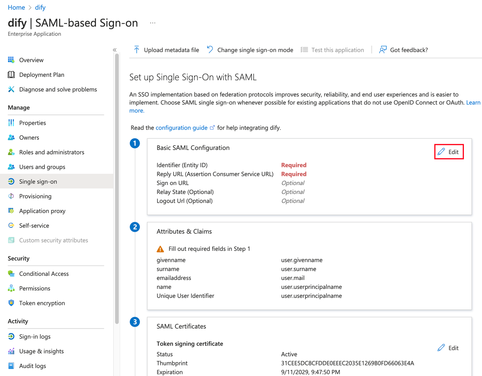Click the Sign-in logs icon

11,337
